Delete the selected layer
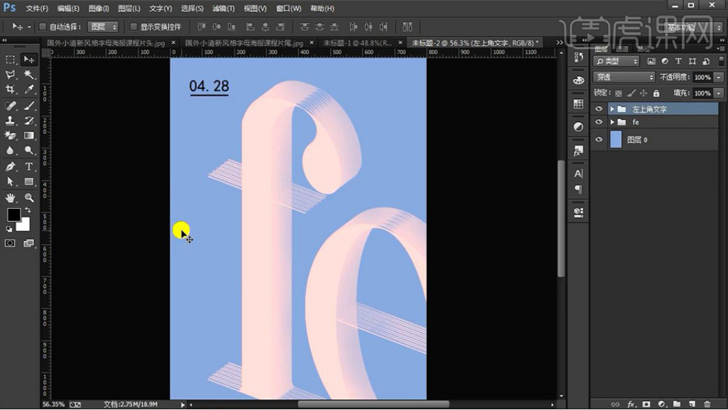The height and width of the screenshot is (410, 728). coord(707,404)
